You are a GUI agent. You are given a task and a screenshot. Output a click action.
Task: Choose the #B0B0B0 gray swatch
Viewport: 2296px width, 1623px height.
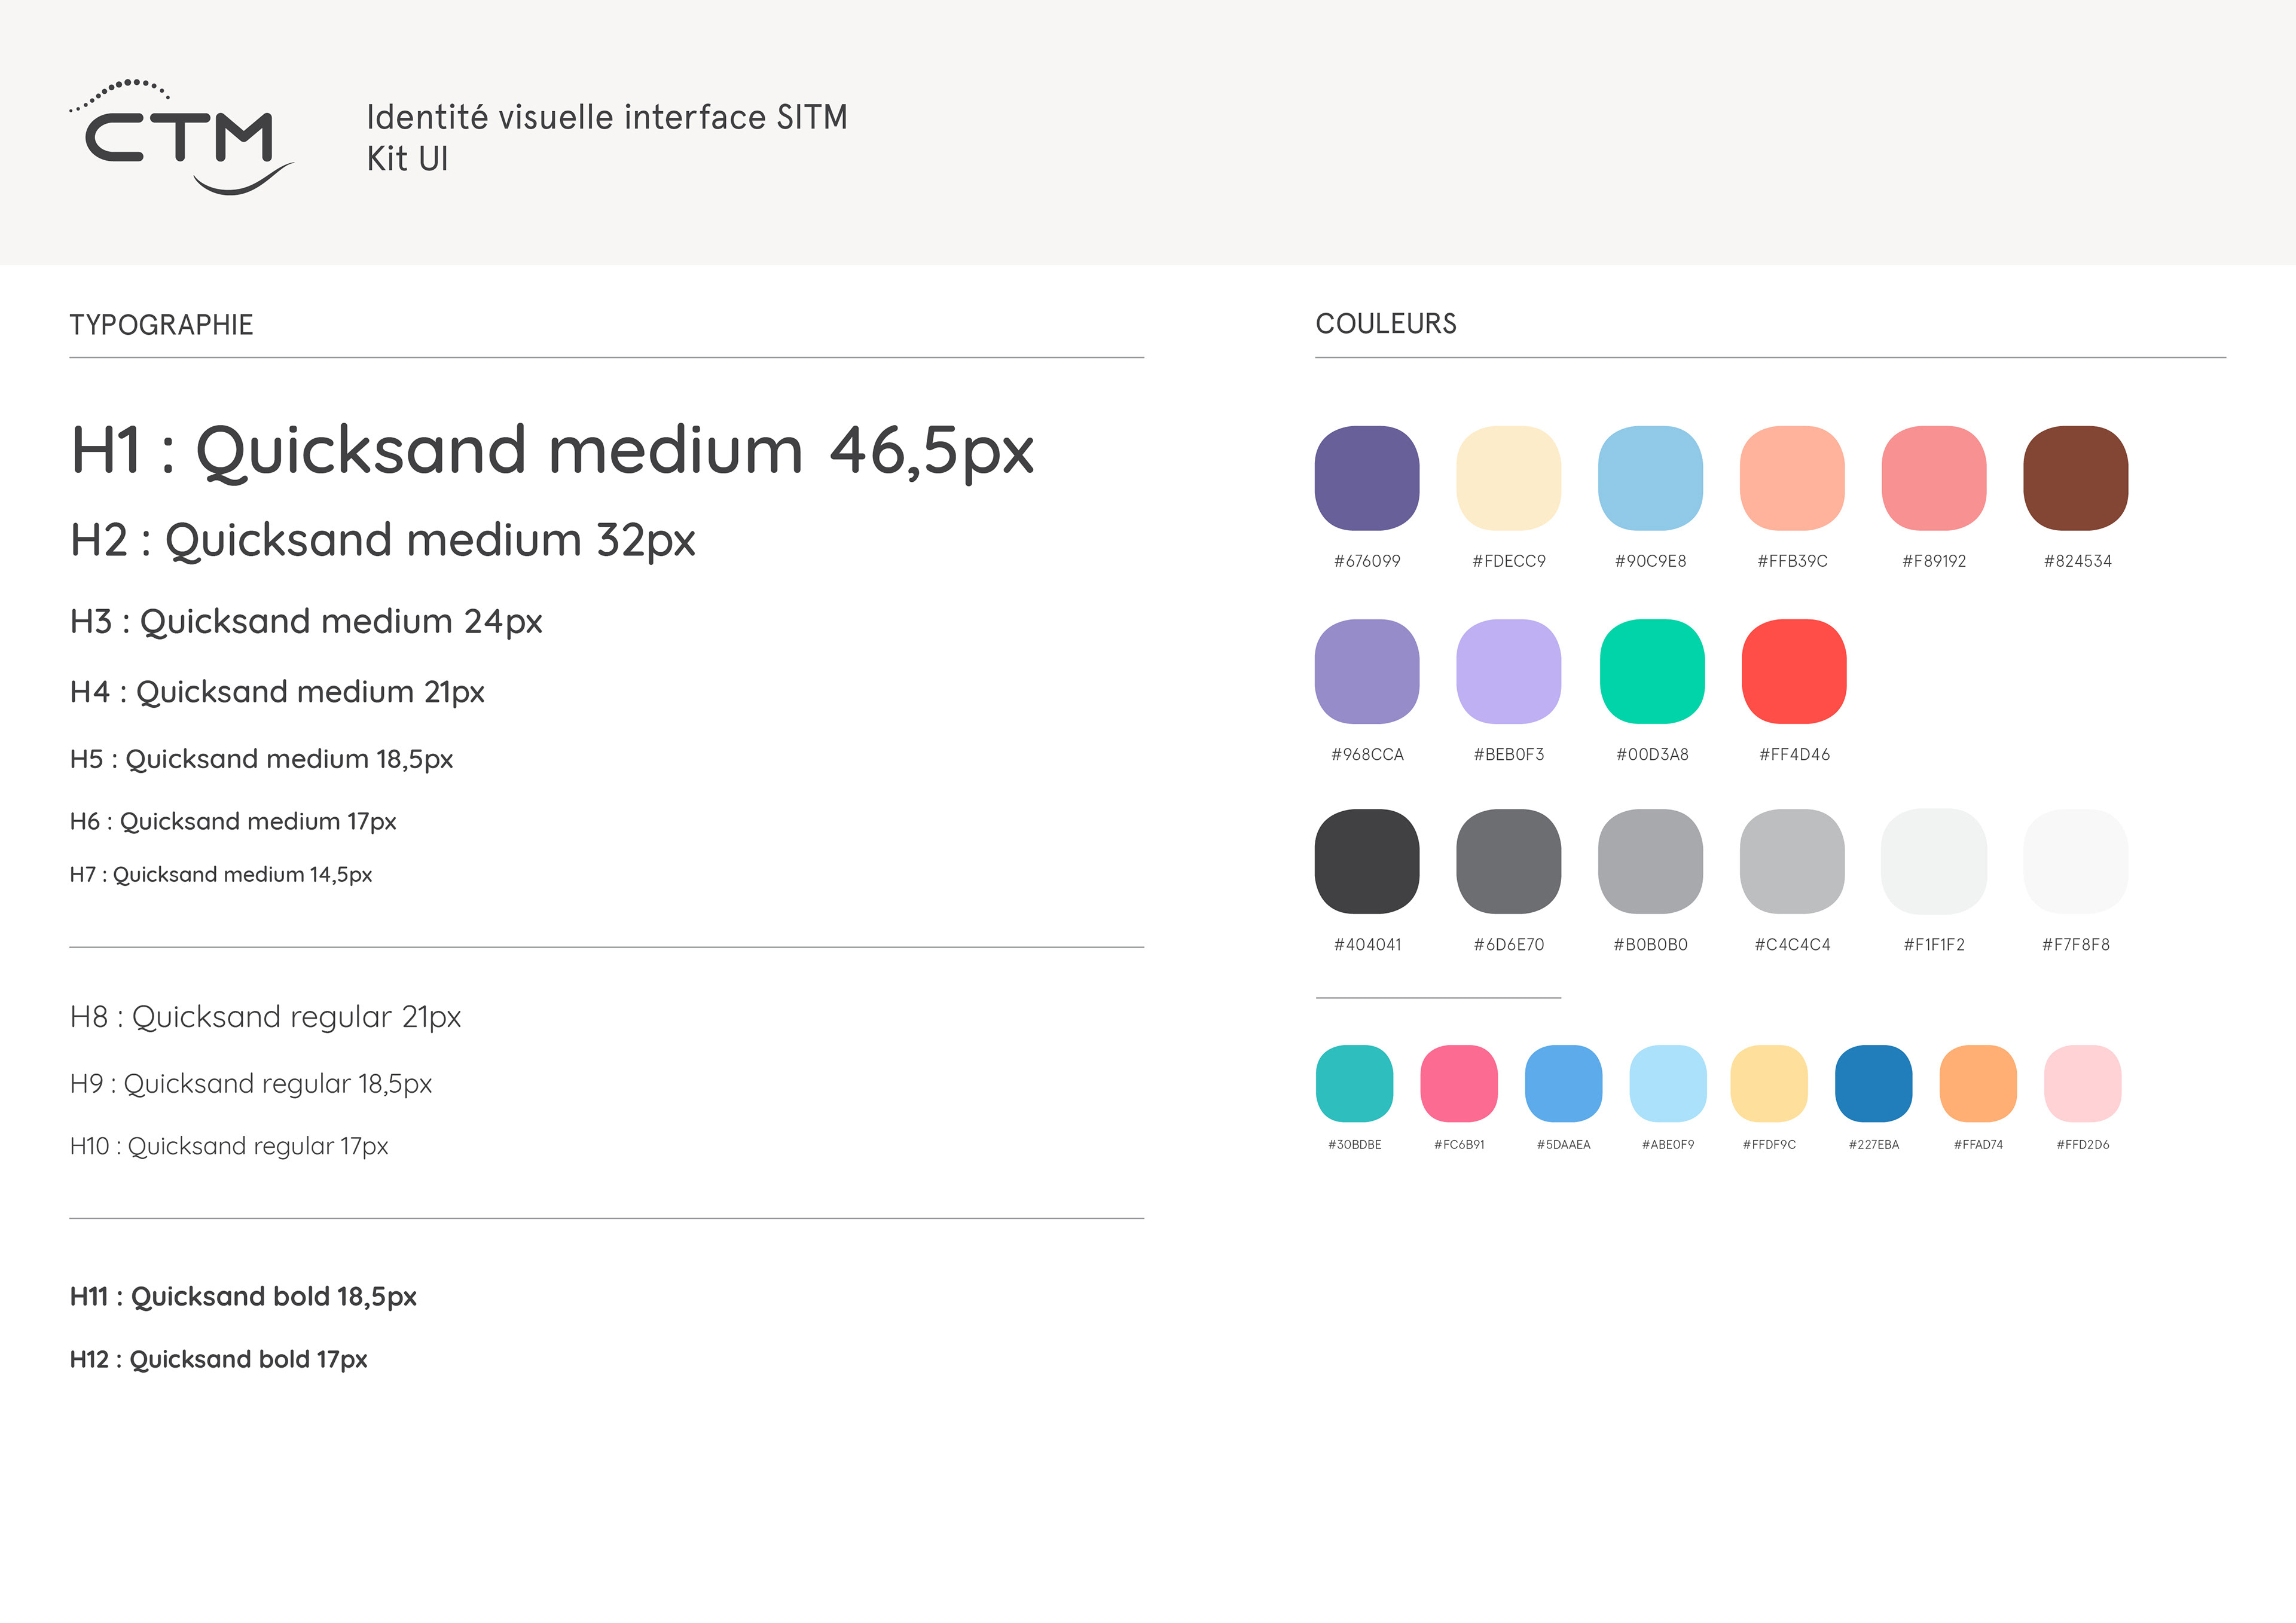tap(1651, 861)
